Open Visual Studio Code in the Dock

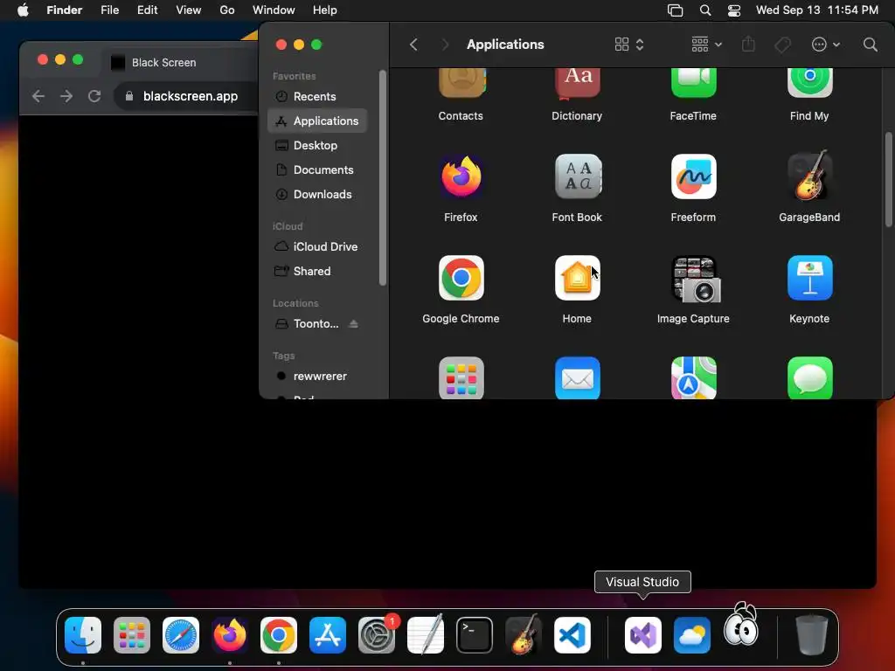tap(572, 635)
